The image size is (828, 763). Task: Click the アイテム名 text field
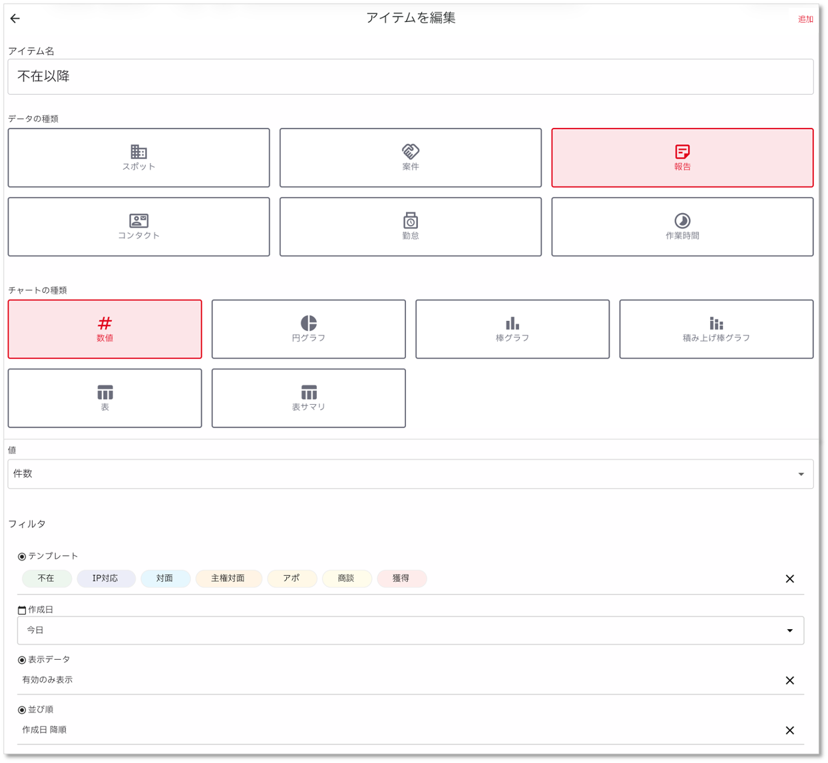tap(410, 77)
